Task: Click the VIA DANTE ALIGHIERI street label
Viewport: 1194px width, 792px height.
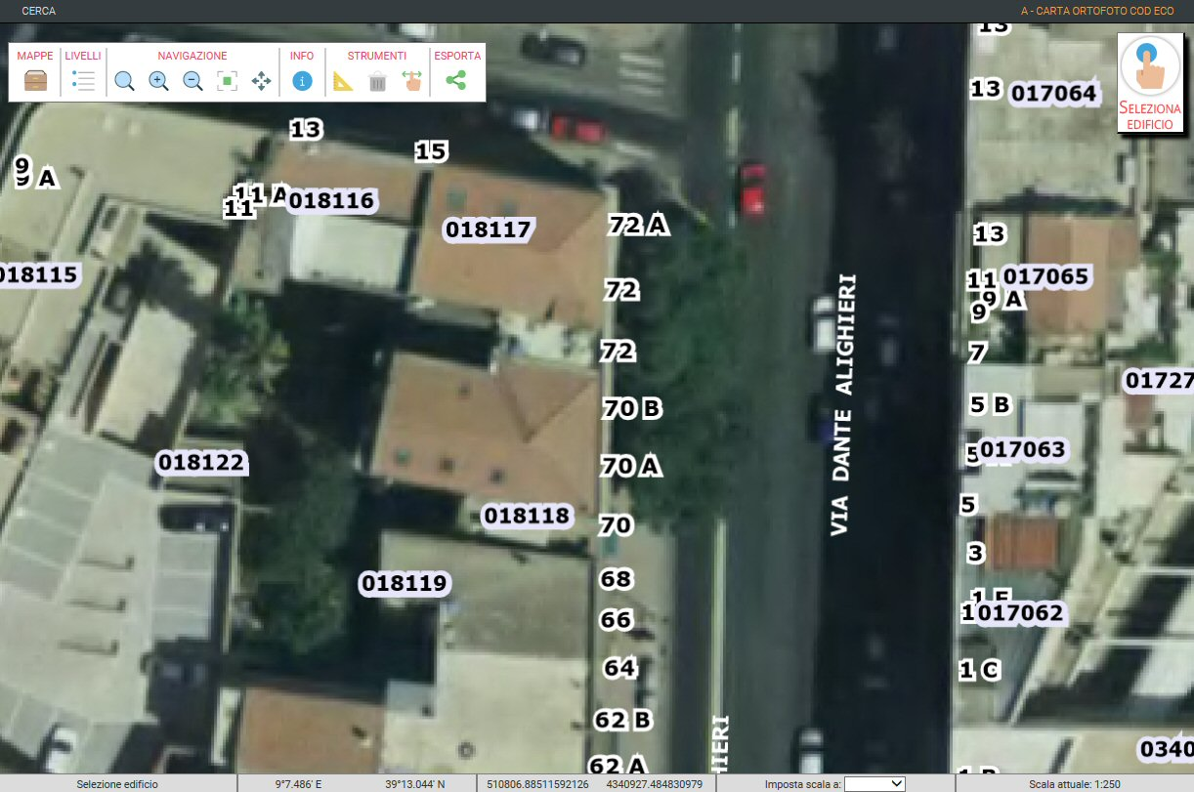Action: tap(842, 404)
